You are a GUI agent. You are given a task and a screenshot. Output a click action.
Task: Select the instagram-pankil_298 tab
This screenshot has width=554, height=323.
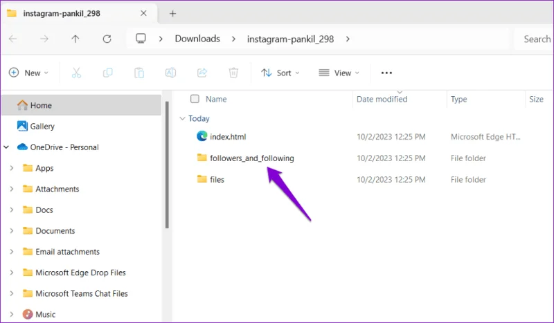(x=80, y=13)
